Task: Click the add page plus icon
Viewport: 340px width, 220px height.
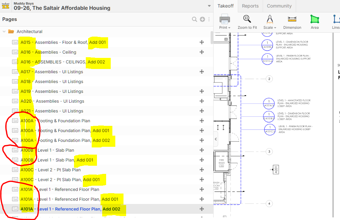Action: (x=202, y=19)
